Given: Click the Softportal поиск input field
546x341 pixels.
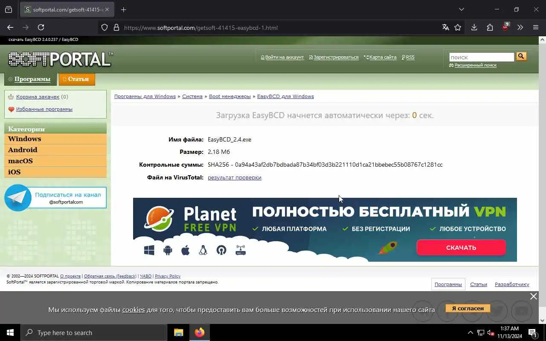Looking at the screenshot, I should point(482,57).
